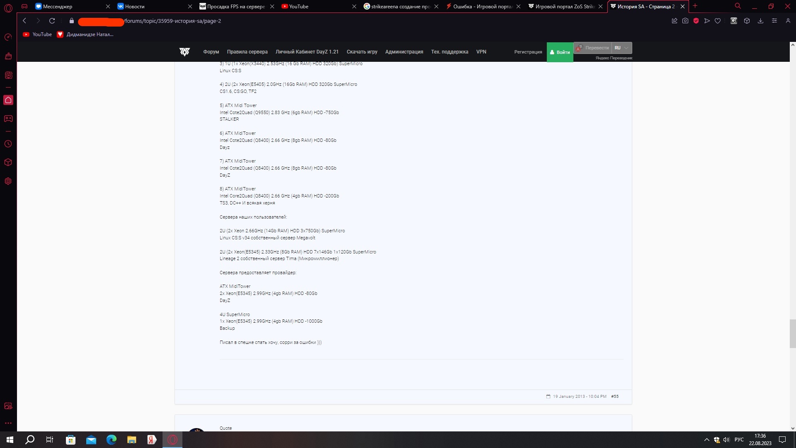Open the Форум menu item
The height and width of the screenshot is (448, 796).
point(211,52)
